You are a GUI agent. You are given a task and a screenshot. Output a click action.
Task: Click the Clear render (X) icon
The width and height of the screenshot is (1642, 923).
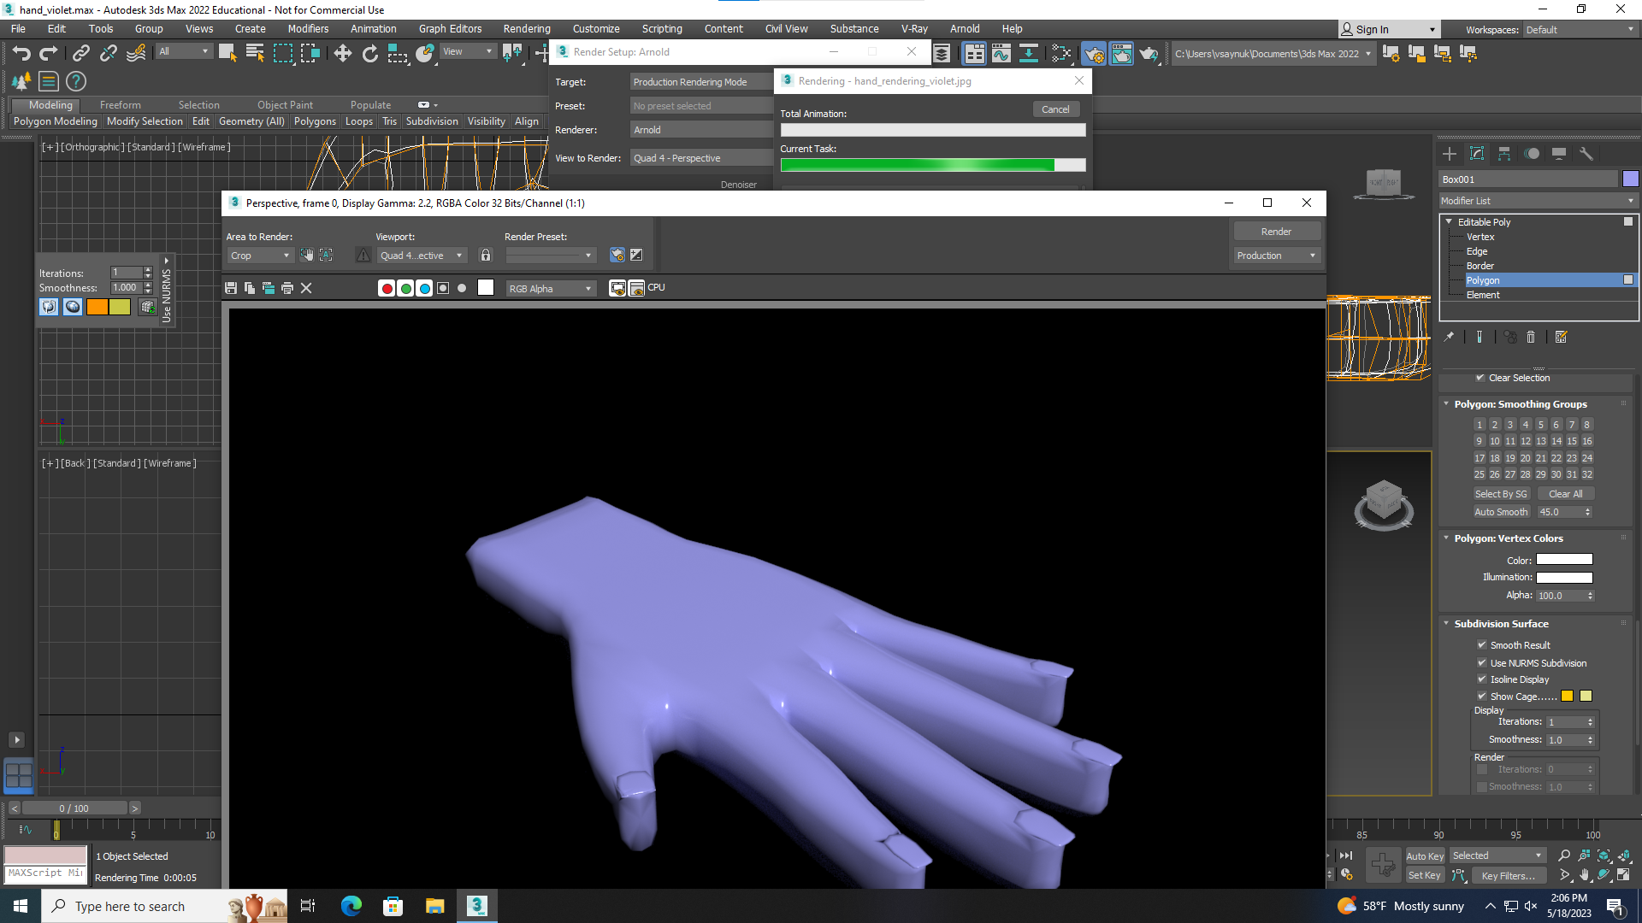(x=306, y=288)
